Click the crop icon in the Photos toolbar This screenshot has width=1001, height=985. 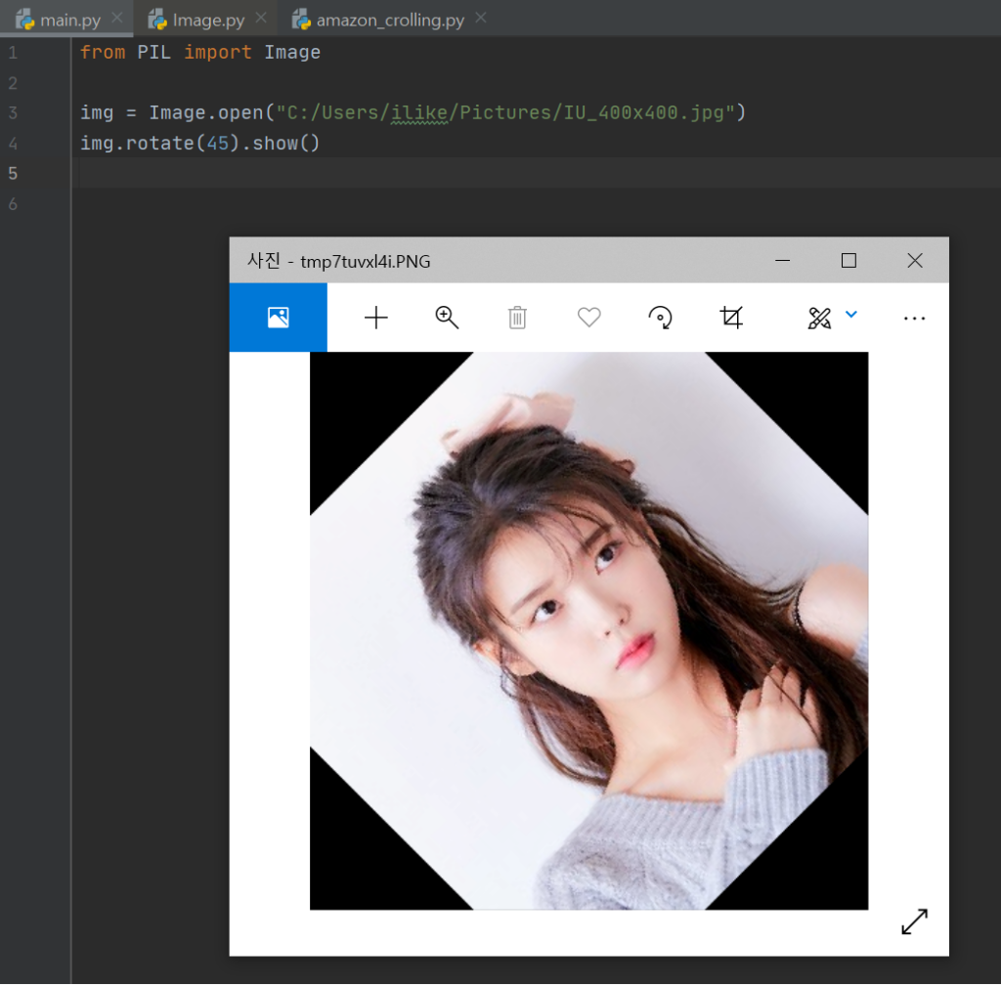pyautogui.click(x=731, y=318)
